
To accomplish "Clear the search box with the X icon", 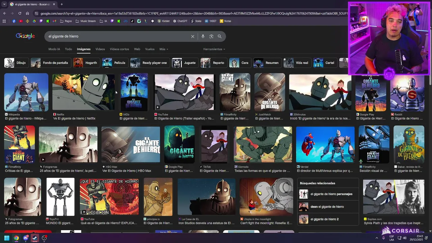I will point(193,36).
